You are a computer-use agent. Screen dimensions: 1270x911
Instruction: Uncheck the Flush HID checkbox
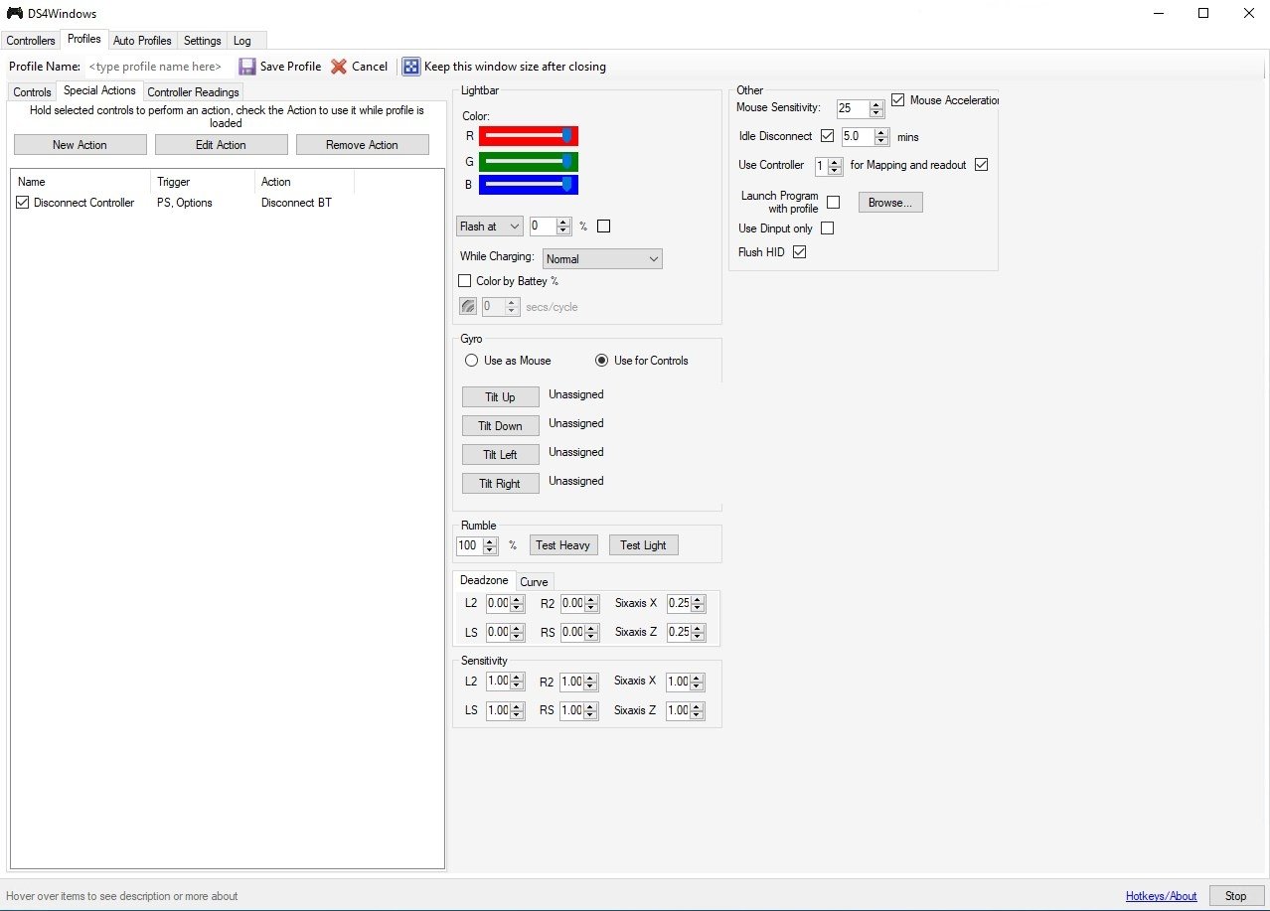coord(799,252)
